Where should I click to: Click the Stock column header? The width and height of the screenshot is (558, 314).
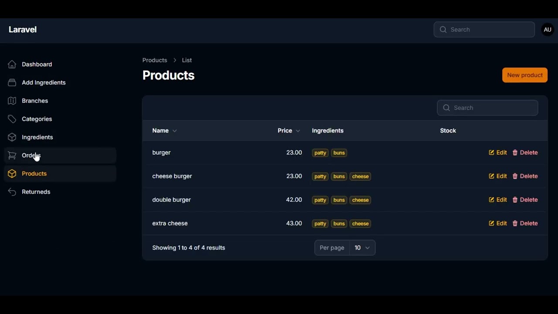[448, 131]
